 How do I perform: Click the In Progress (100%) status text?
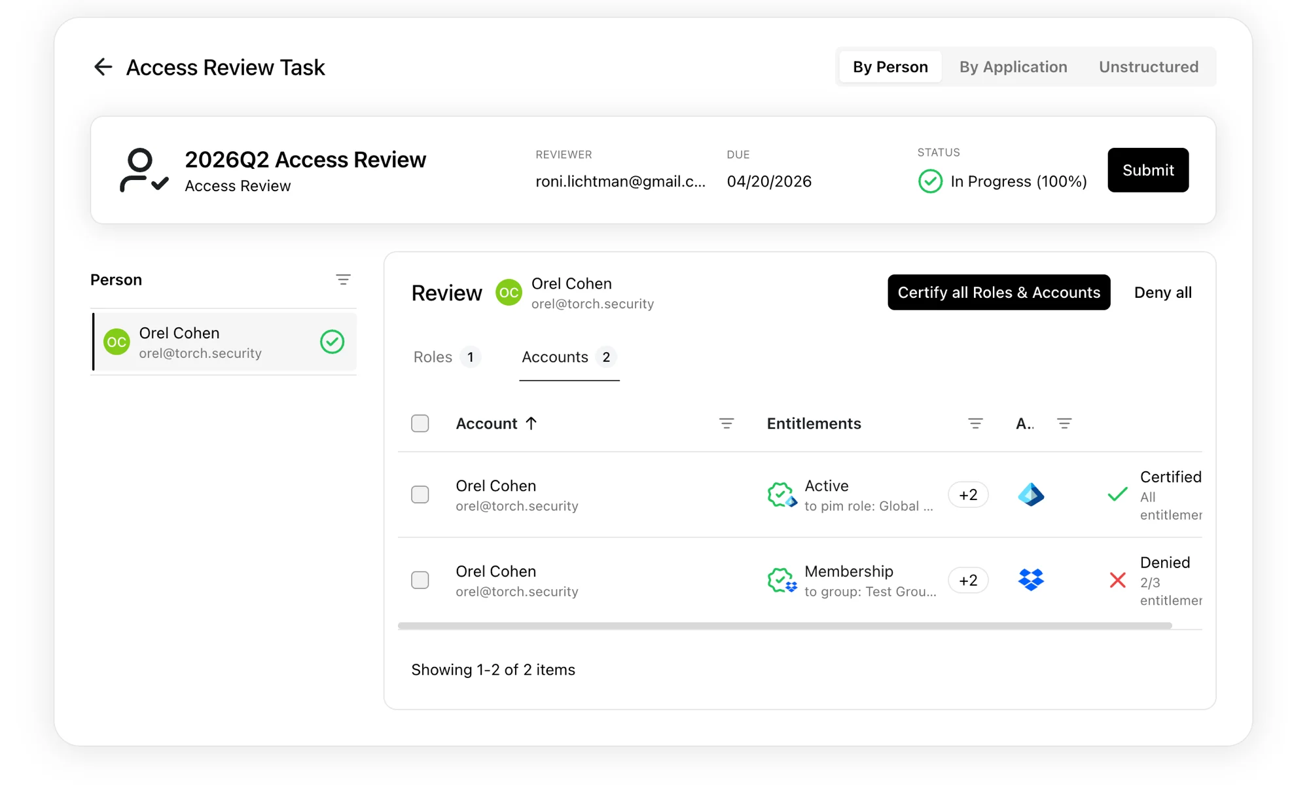pos(1018,181)
